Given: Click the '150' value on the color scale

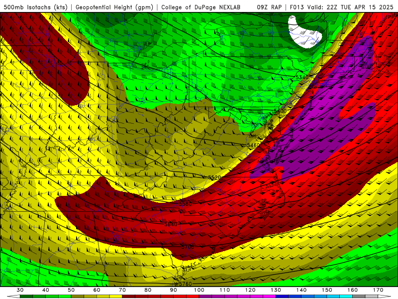Looking at the screenshot, I should pos(327,290).
